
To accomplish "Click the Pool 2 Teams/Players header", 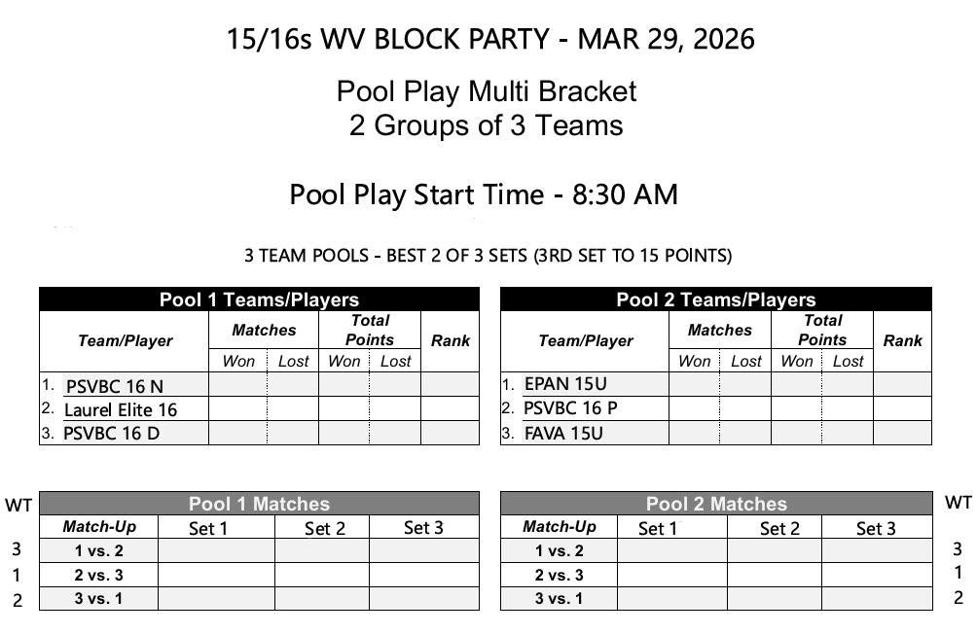I will tap(715, 299).
